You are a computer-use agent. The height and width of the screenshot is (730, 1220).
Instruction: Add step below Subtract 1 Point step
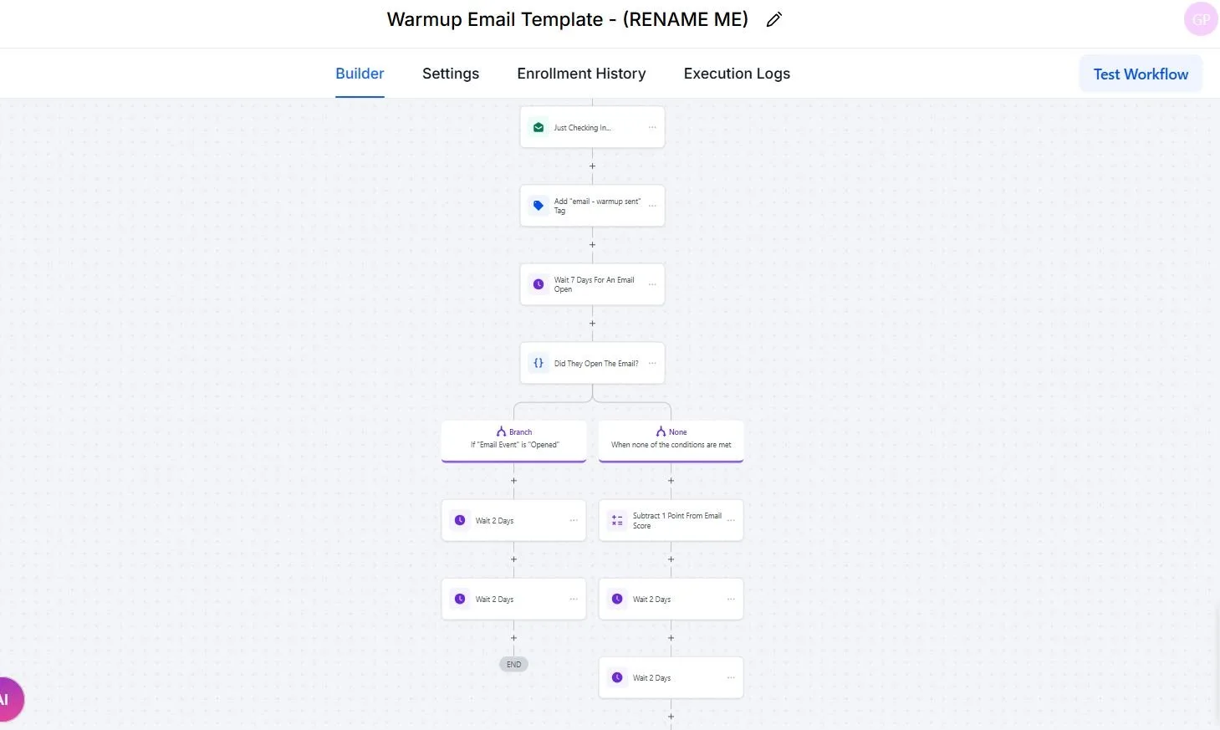pyautogui.click(x=671, y=559)
